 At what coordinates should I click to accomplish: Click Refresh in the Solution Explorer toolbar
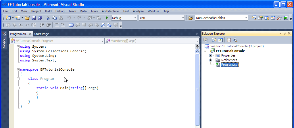[220, 40]
